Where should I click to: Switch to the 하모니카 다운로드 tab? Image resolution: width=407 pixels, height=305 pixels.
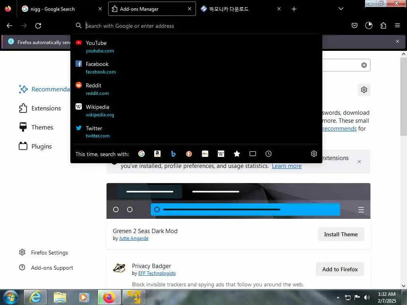pyautogui.click(x=241, y=9)
